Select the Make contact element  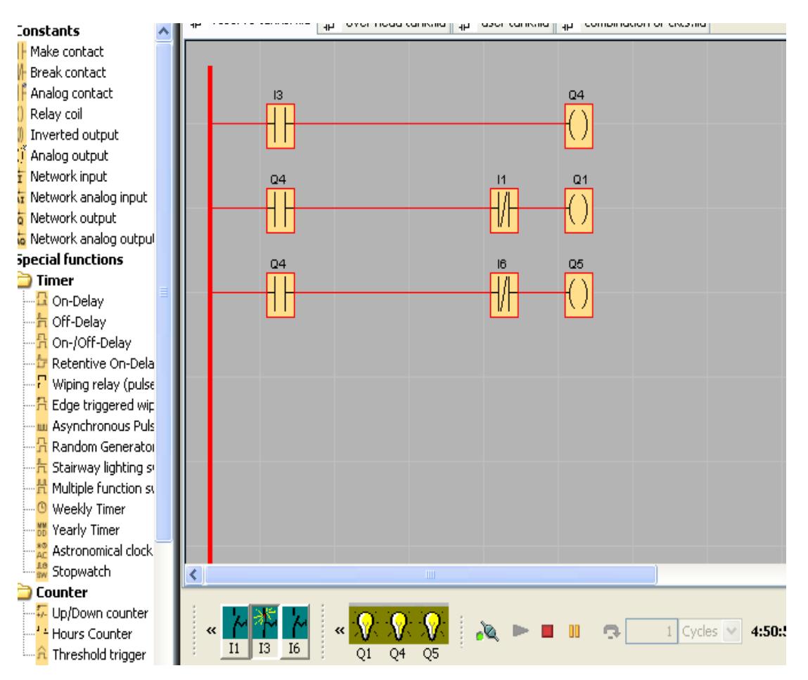pyautogui.click(x=60, y=51)
